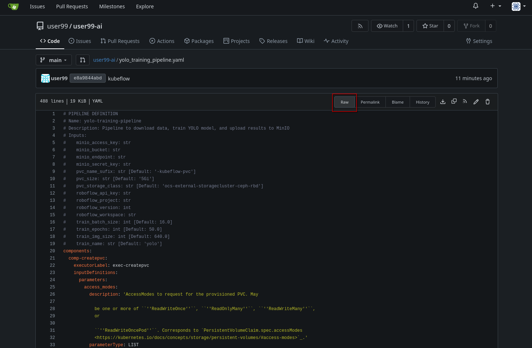Click the 'comp-createpvc' key on line 21
Image resolution: width=532 pixels, height=348 pixels.
(x=87, y=258)
